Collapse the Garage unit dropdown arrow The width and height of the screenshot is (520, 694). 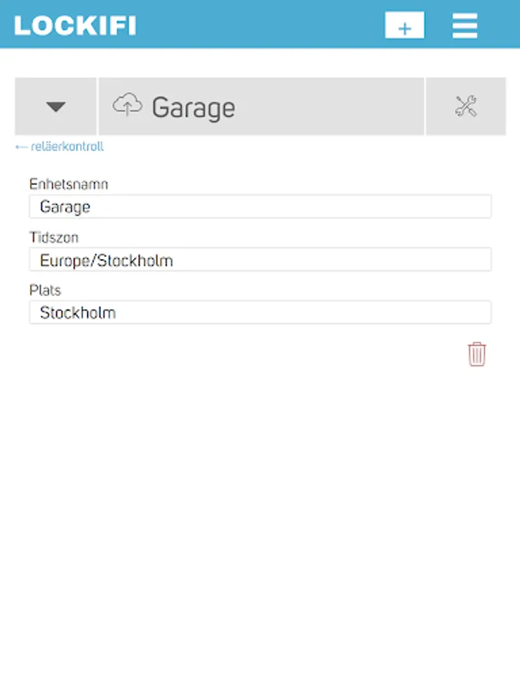(x=55, y=106)
